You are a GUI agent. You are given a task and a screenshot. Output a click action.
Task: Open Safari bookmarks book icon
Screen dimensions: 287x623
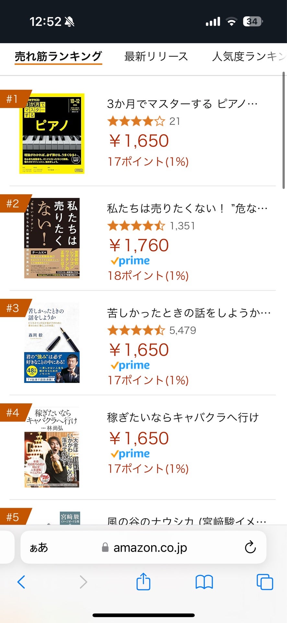204,582
